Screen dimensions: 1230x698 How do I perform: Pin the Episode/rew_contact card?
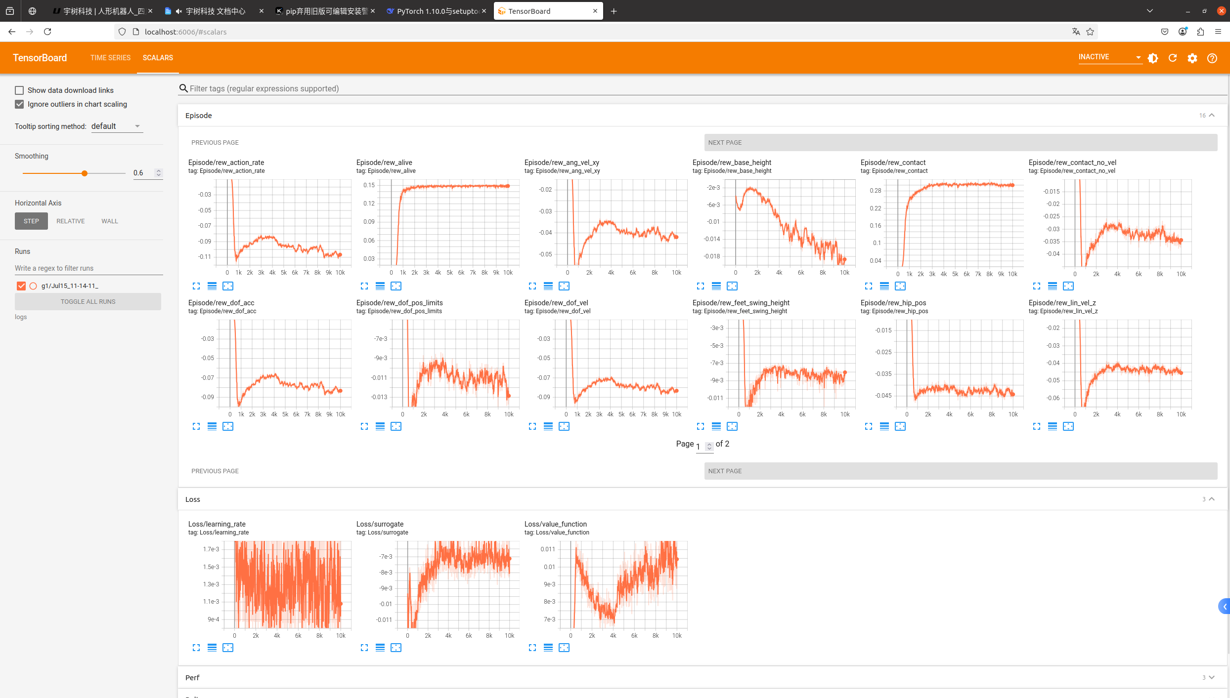tap(900, 286)
